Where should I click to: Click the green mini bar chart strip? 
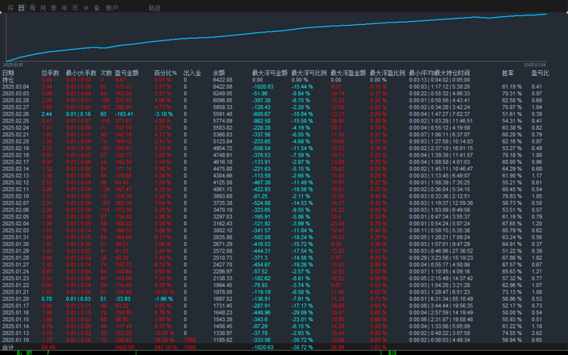(277, 353)
